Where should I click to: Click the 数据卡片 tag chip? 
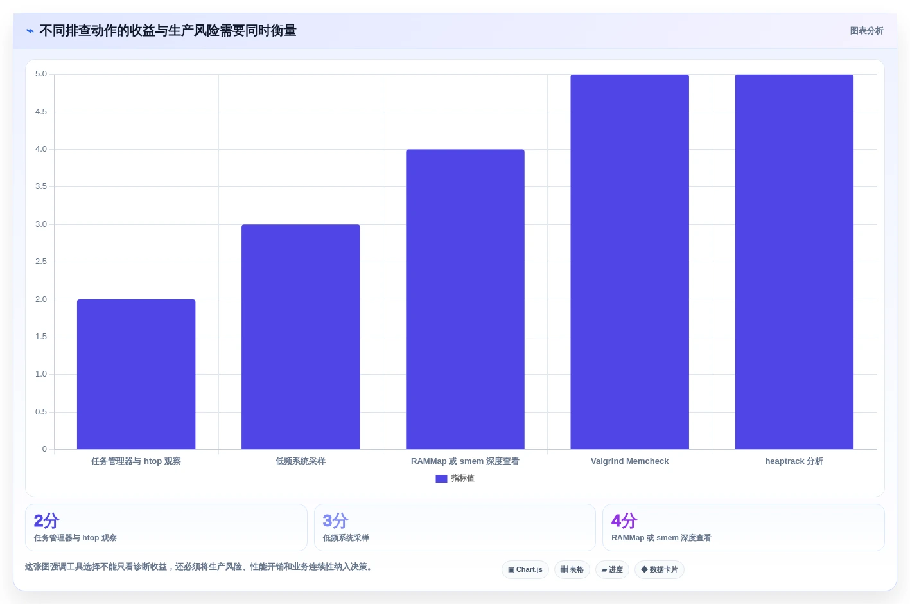(659, 570)
